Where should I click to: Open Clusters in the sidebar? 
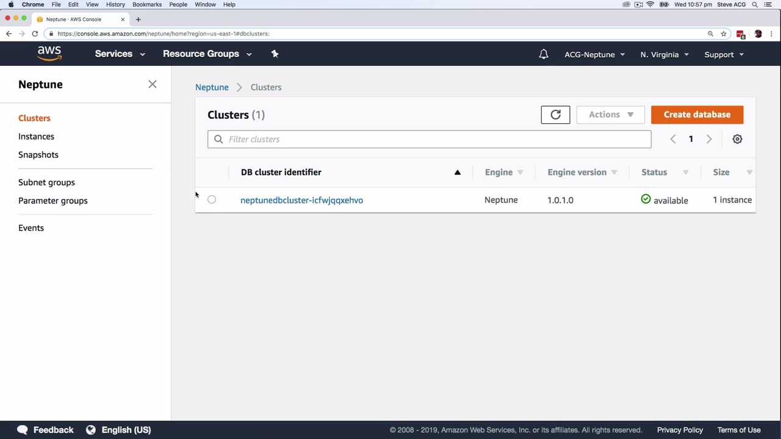34,118
